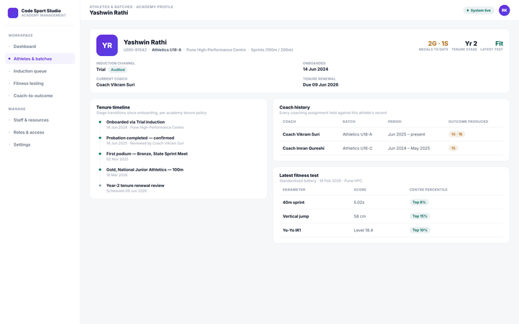Click the Yo-Yo IR1 parameter row
This screenshot has height=324, width=519.
click(x=391, y=230)
